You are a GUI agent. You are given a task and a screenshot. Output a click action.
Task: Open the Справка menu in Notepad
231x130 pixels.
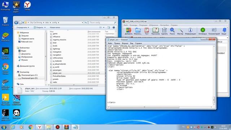[138, 43]
